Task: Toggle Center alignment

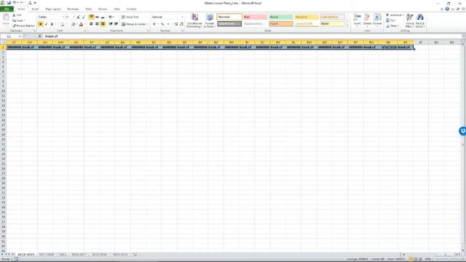Action: (97, 24)
